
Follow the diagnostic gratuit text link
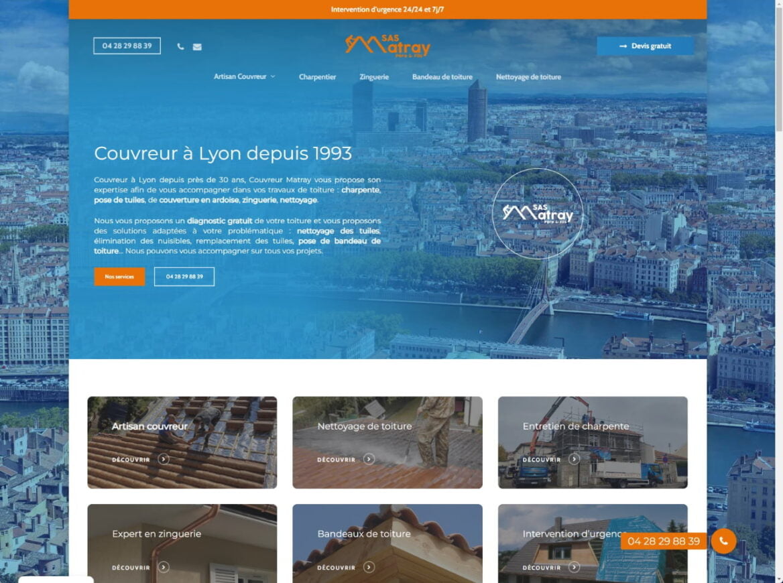[x=221, y=220]
